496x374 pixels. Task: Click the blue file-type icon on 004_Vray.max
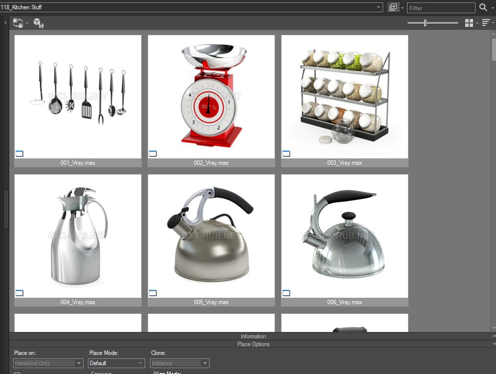(x=19, y=293)
